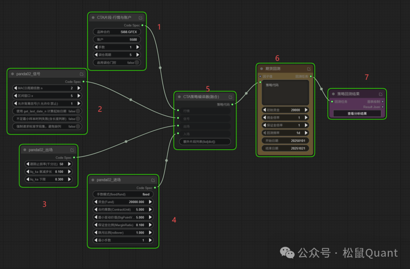Open edit icon on 策略回测结果 node
Screen dimensions: 410x269
coord(380,94)
